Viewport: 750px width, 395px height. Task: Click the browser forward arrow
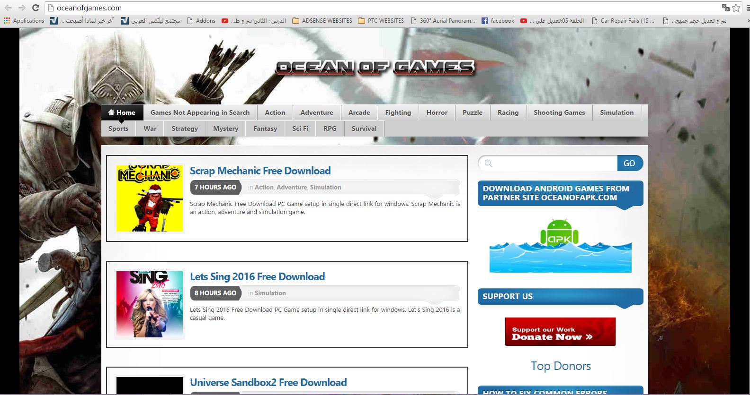[x=22, y=8]
